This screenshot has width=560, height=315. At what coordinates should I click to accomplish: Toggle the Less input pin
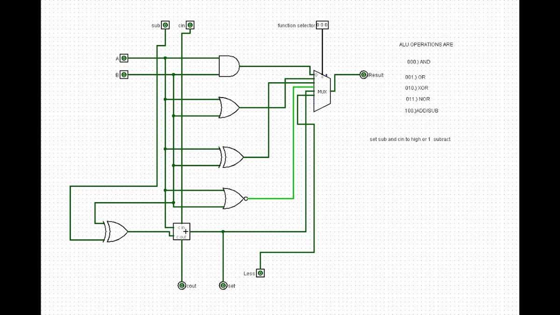point(260,273)
